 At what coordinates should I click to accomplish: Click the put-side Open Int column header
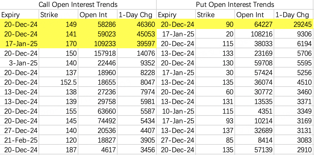click(x=254, y=15)
